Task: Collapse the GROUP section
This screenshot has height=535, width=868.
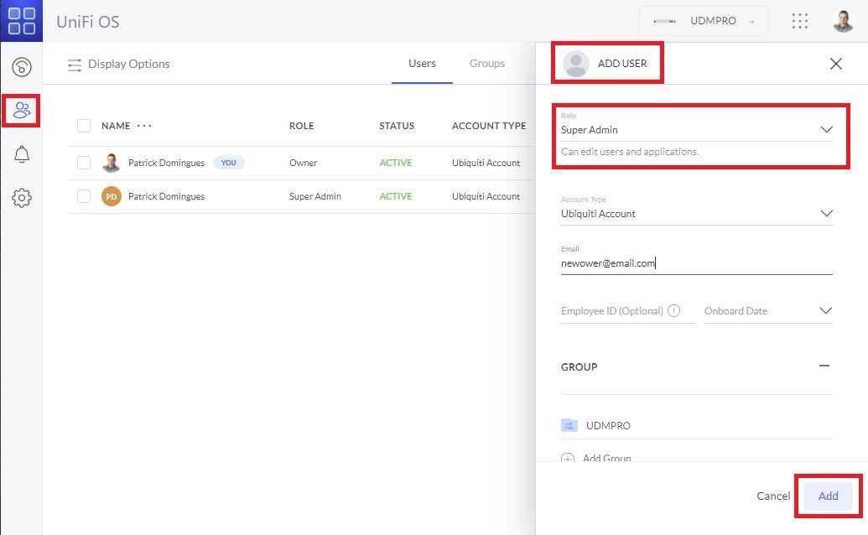Action: pyautogui.click(x=824, y=366)
